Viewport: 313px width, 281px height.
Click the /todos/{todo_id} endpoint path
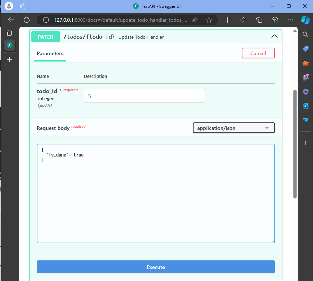[89, 37]
